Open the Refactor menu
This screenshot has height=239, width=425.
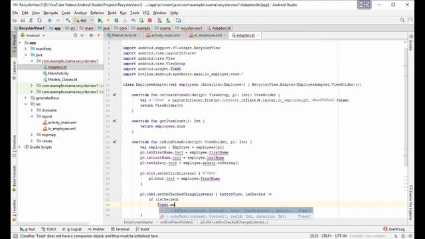click(x=97, y=13)
